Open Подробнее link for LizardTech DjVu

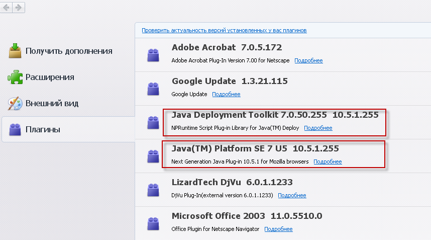point(292,195)
